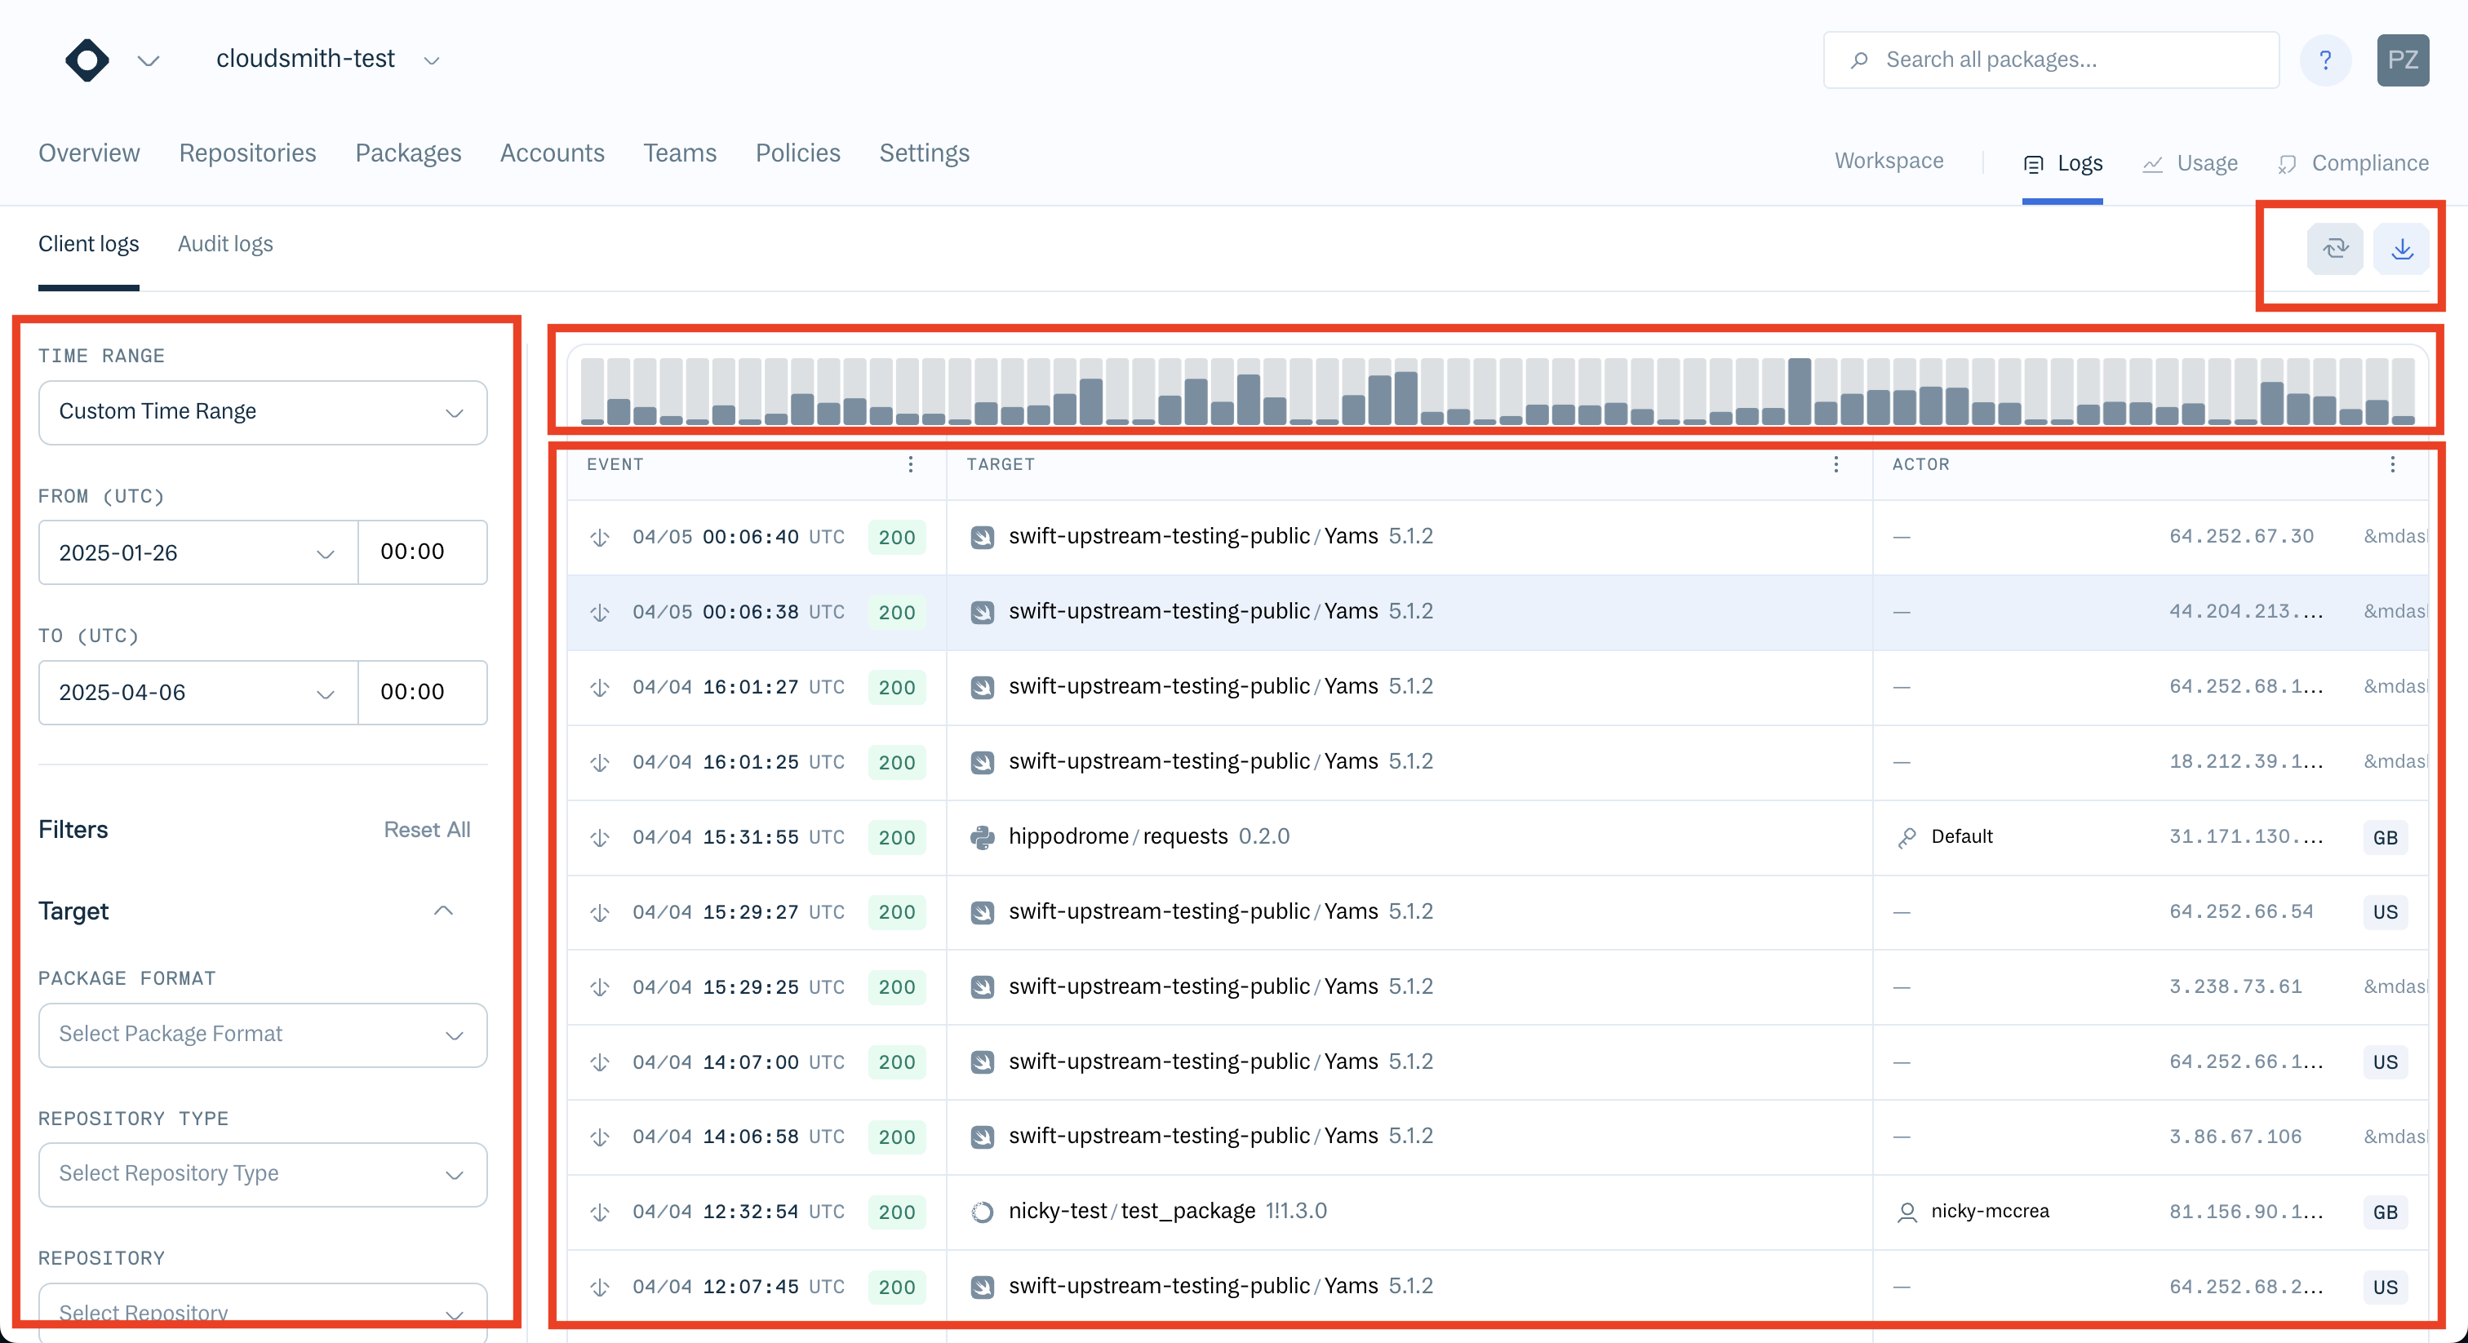Viewport: 2468px width, 1343px height.
Task: Click the Reset All filters link
Action: 426,830
